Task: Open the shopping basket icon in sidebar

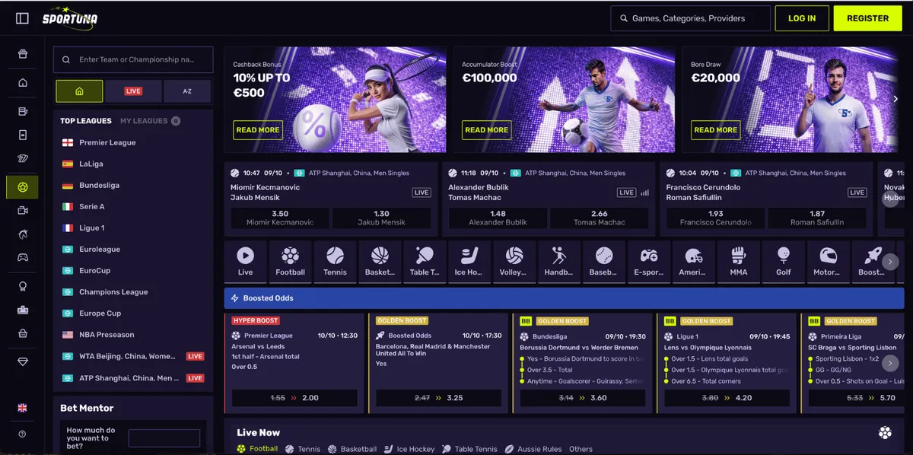Action: [x=23, y=333]
